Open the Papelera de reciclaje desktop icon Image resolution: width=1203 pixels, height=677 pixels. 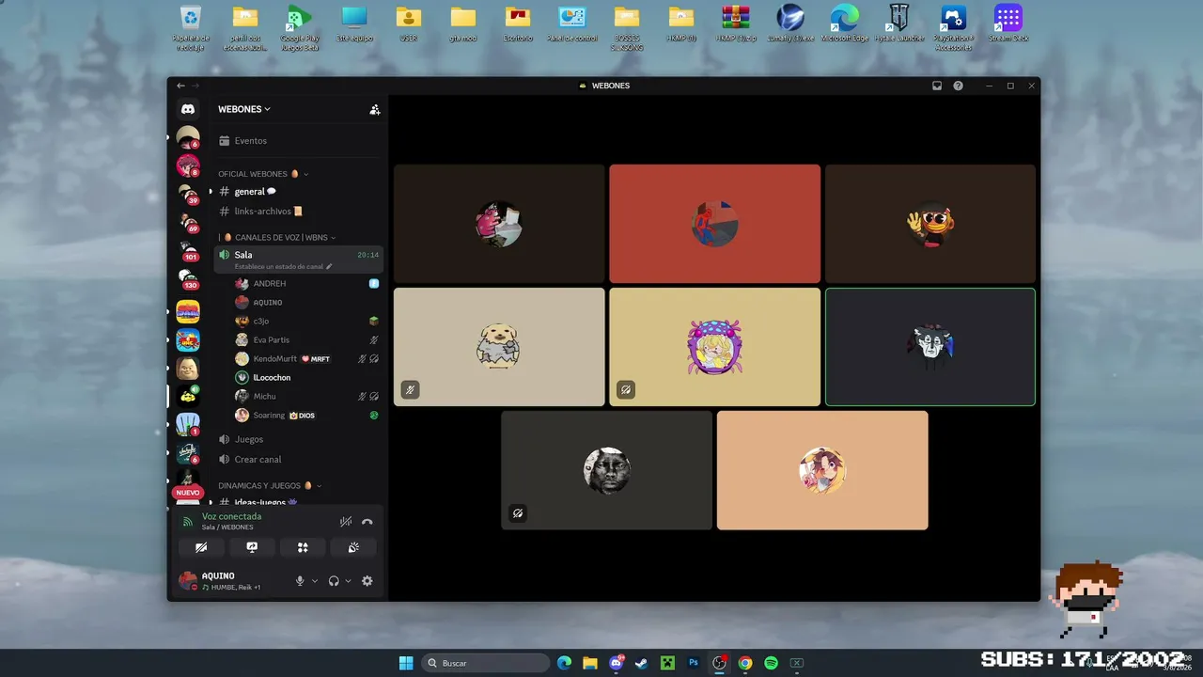coord(191,27)
